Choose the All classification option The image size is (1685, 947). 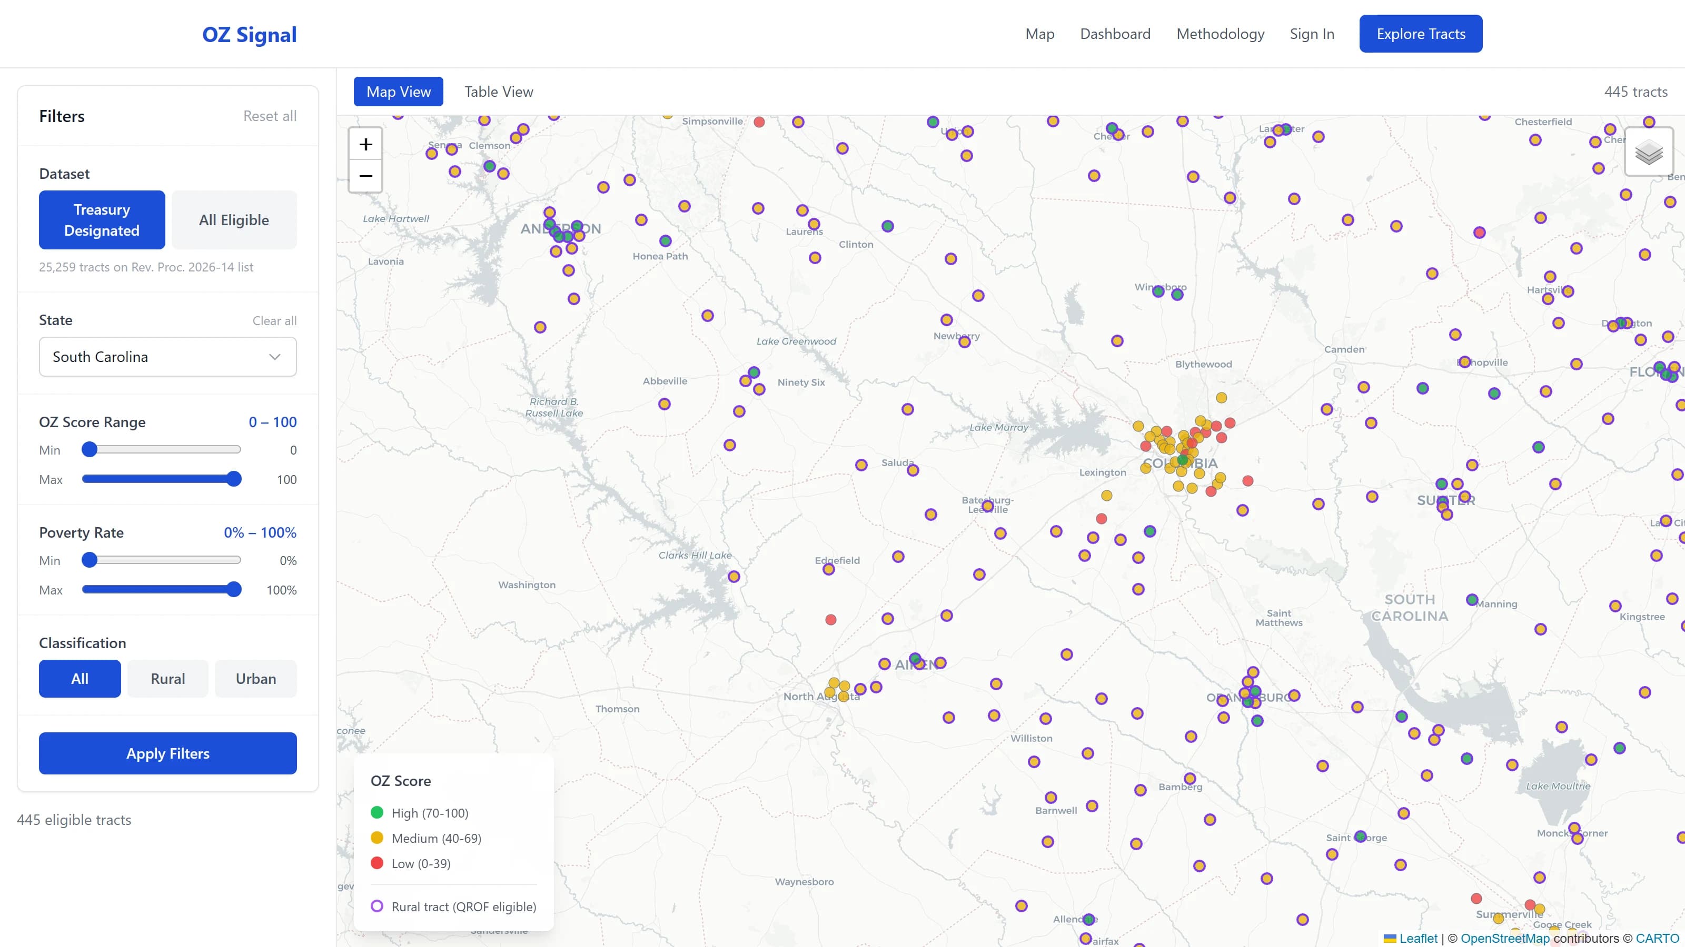(80, 678)
